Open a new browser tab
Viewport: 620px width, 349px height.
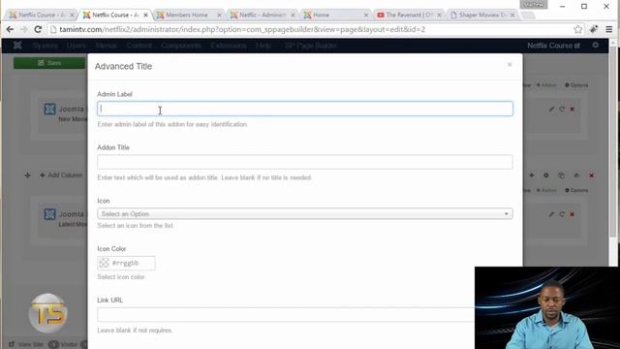(528, 16)
